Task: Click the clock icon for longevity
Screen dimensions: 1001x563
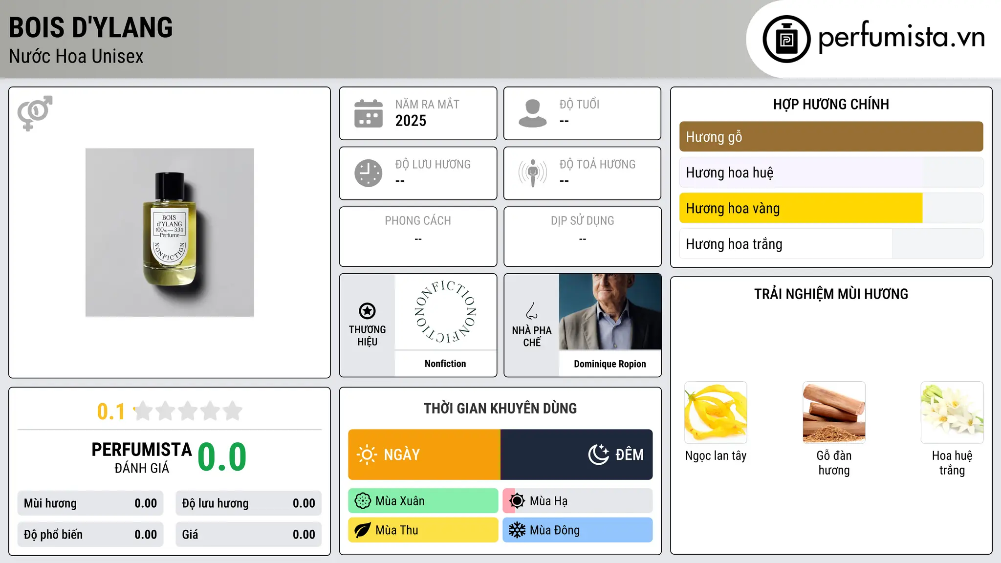Action: 369,173
